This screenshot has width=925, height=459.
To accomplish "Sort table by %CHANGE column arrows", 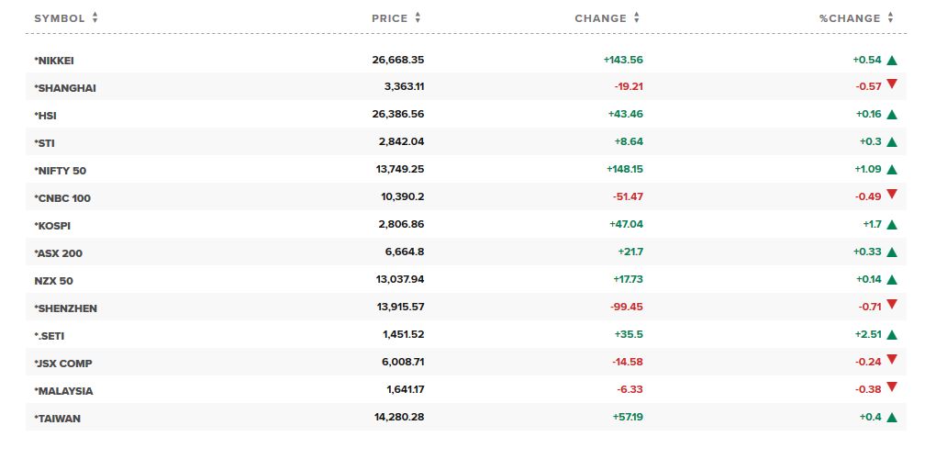I will pos(890,18).
